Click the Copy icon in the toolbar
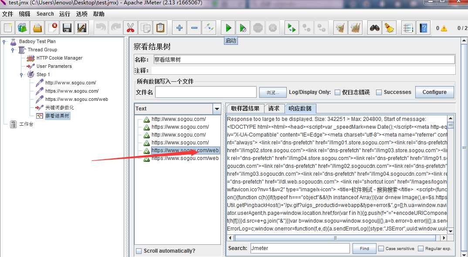468x257 pixels. [x=146, y=28]
